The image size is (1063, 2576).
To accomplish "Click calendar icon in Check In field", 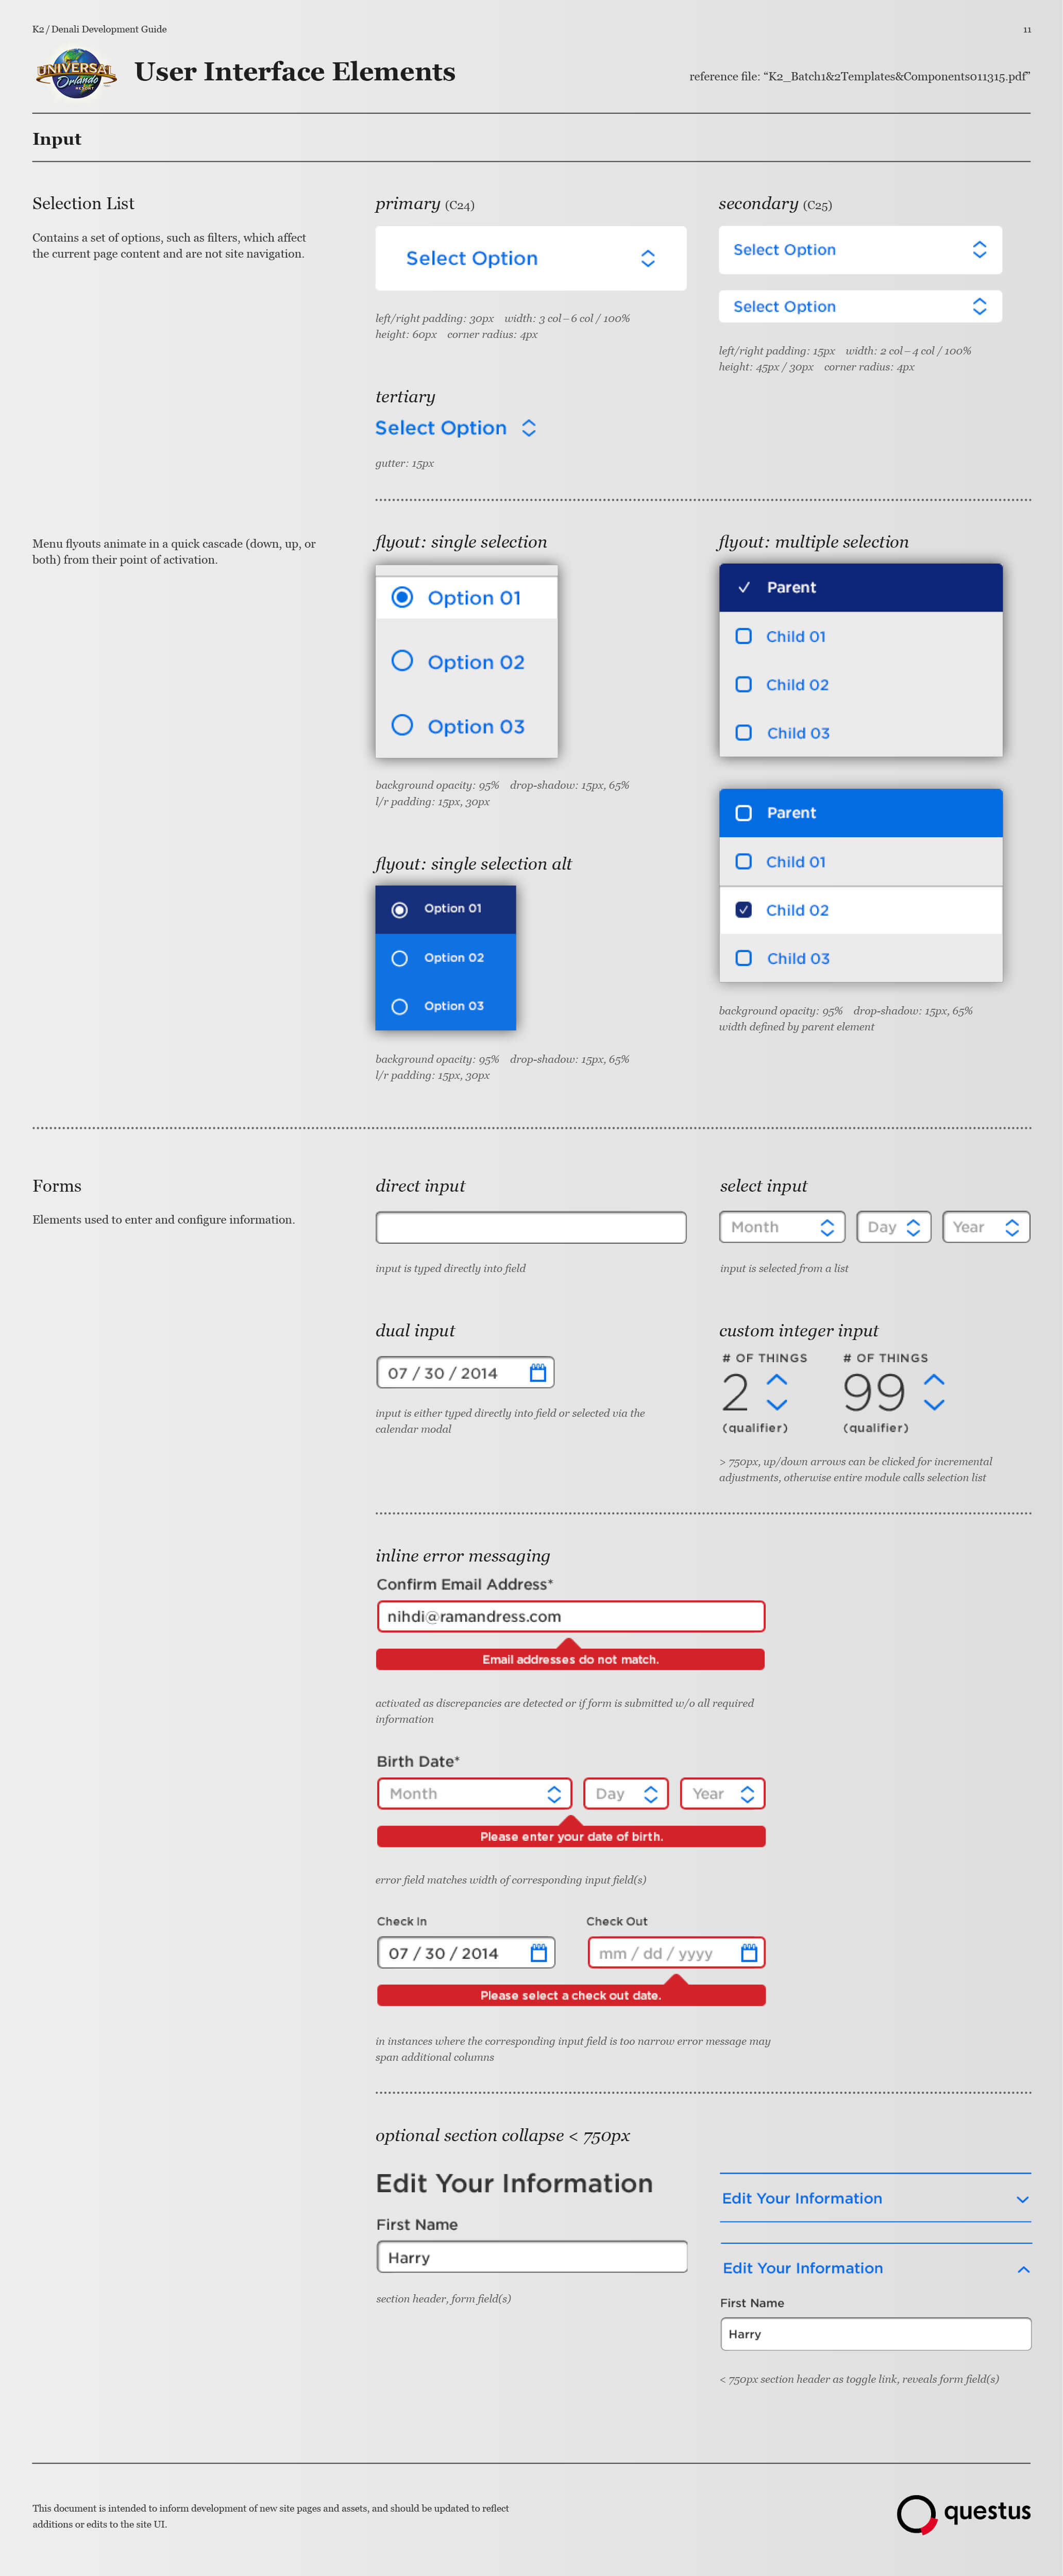I will coord(539,1952).
